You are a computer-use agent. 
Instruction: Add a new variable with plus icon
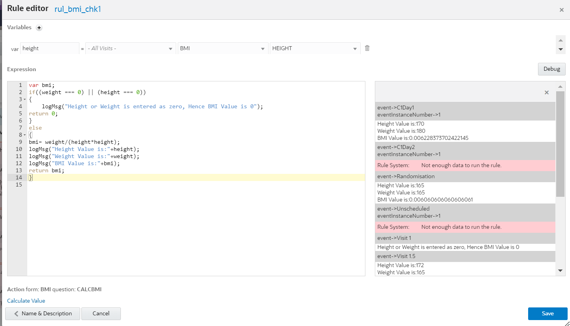pos(39,28)
